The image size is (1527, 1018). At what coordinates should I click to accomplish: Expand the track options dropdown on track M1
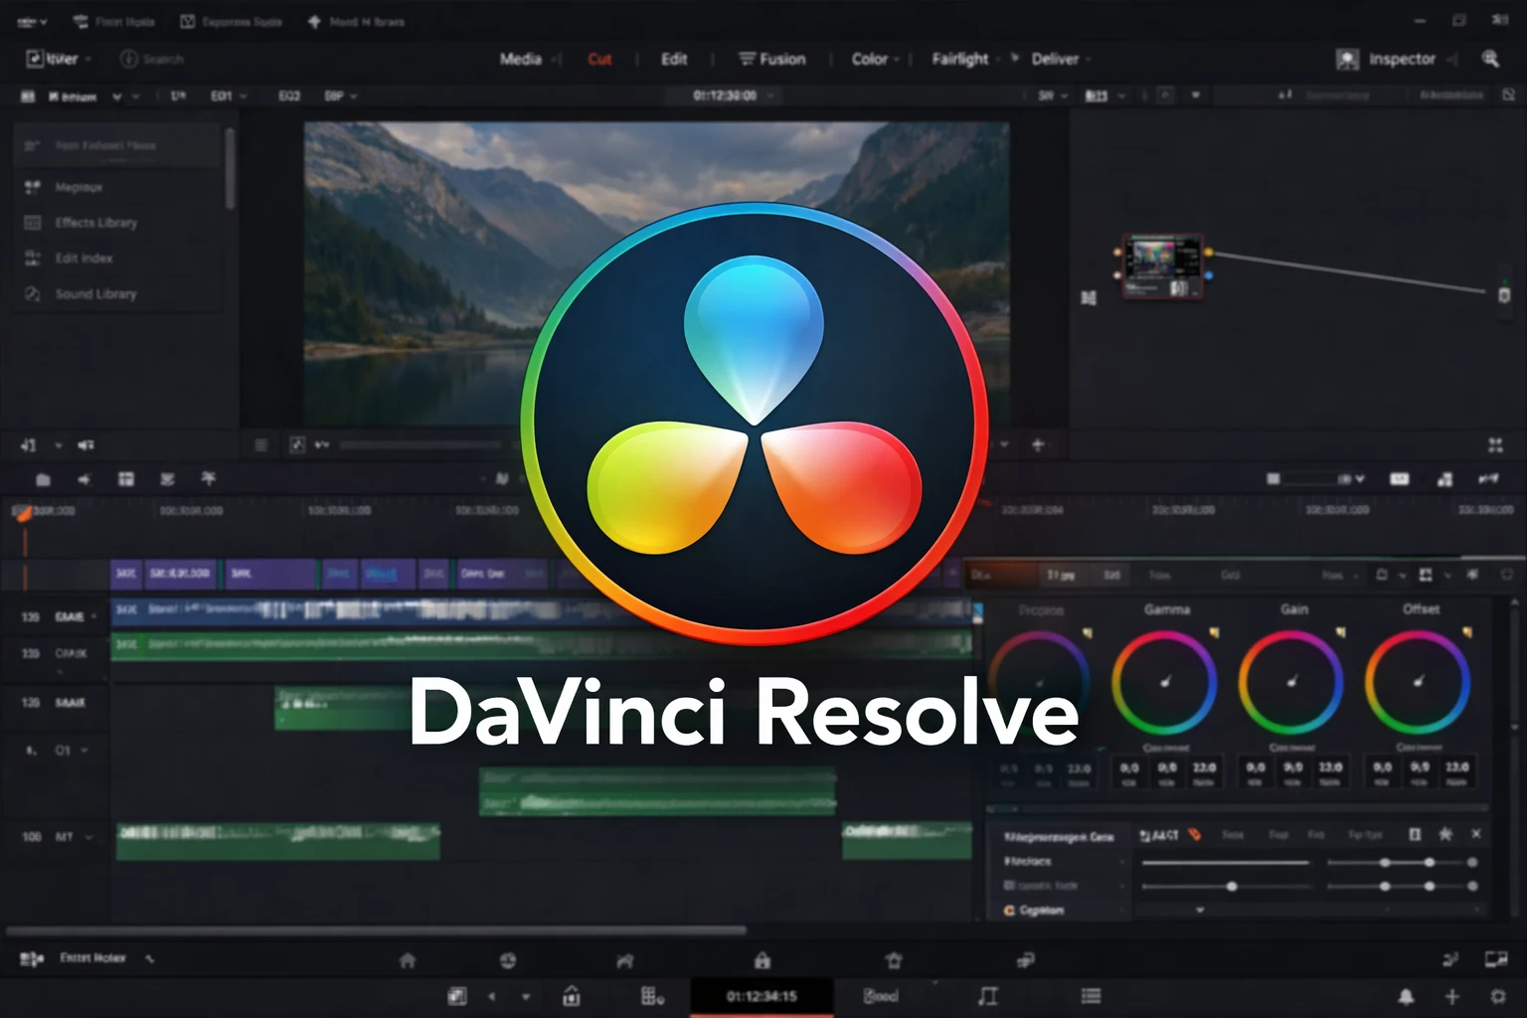click(x=89, y=836)
